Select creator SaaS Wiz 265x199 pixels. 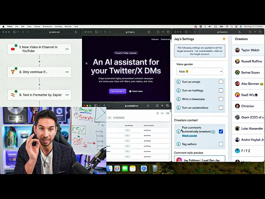point(248,95)
